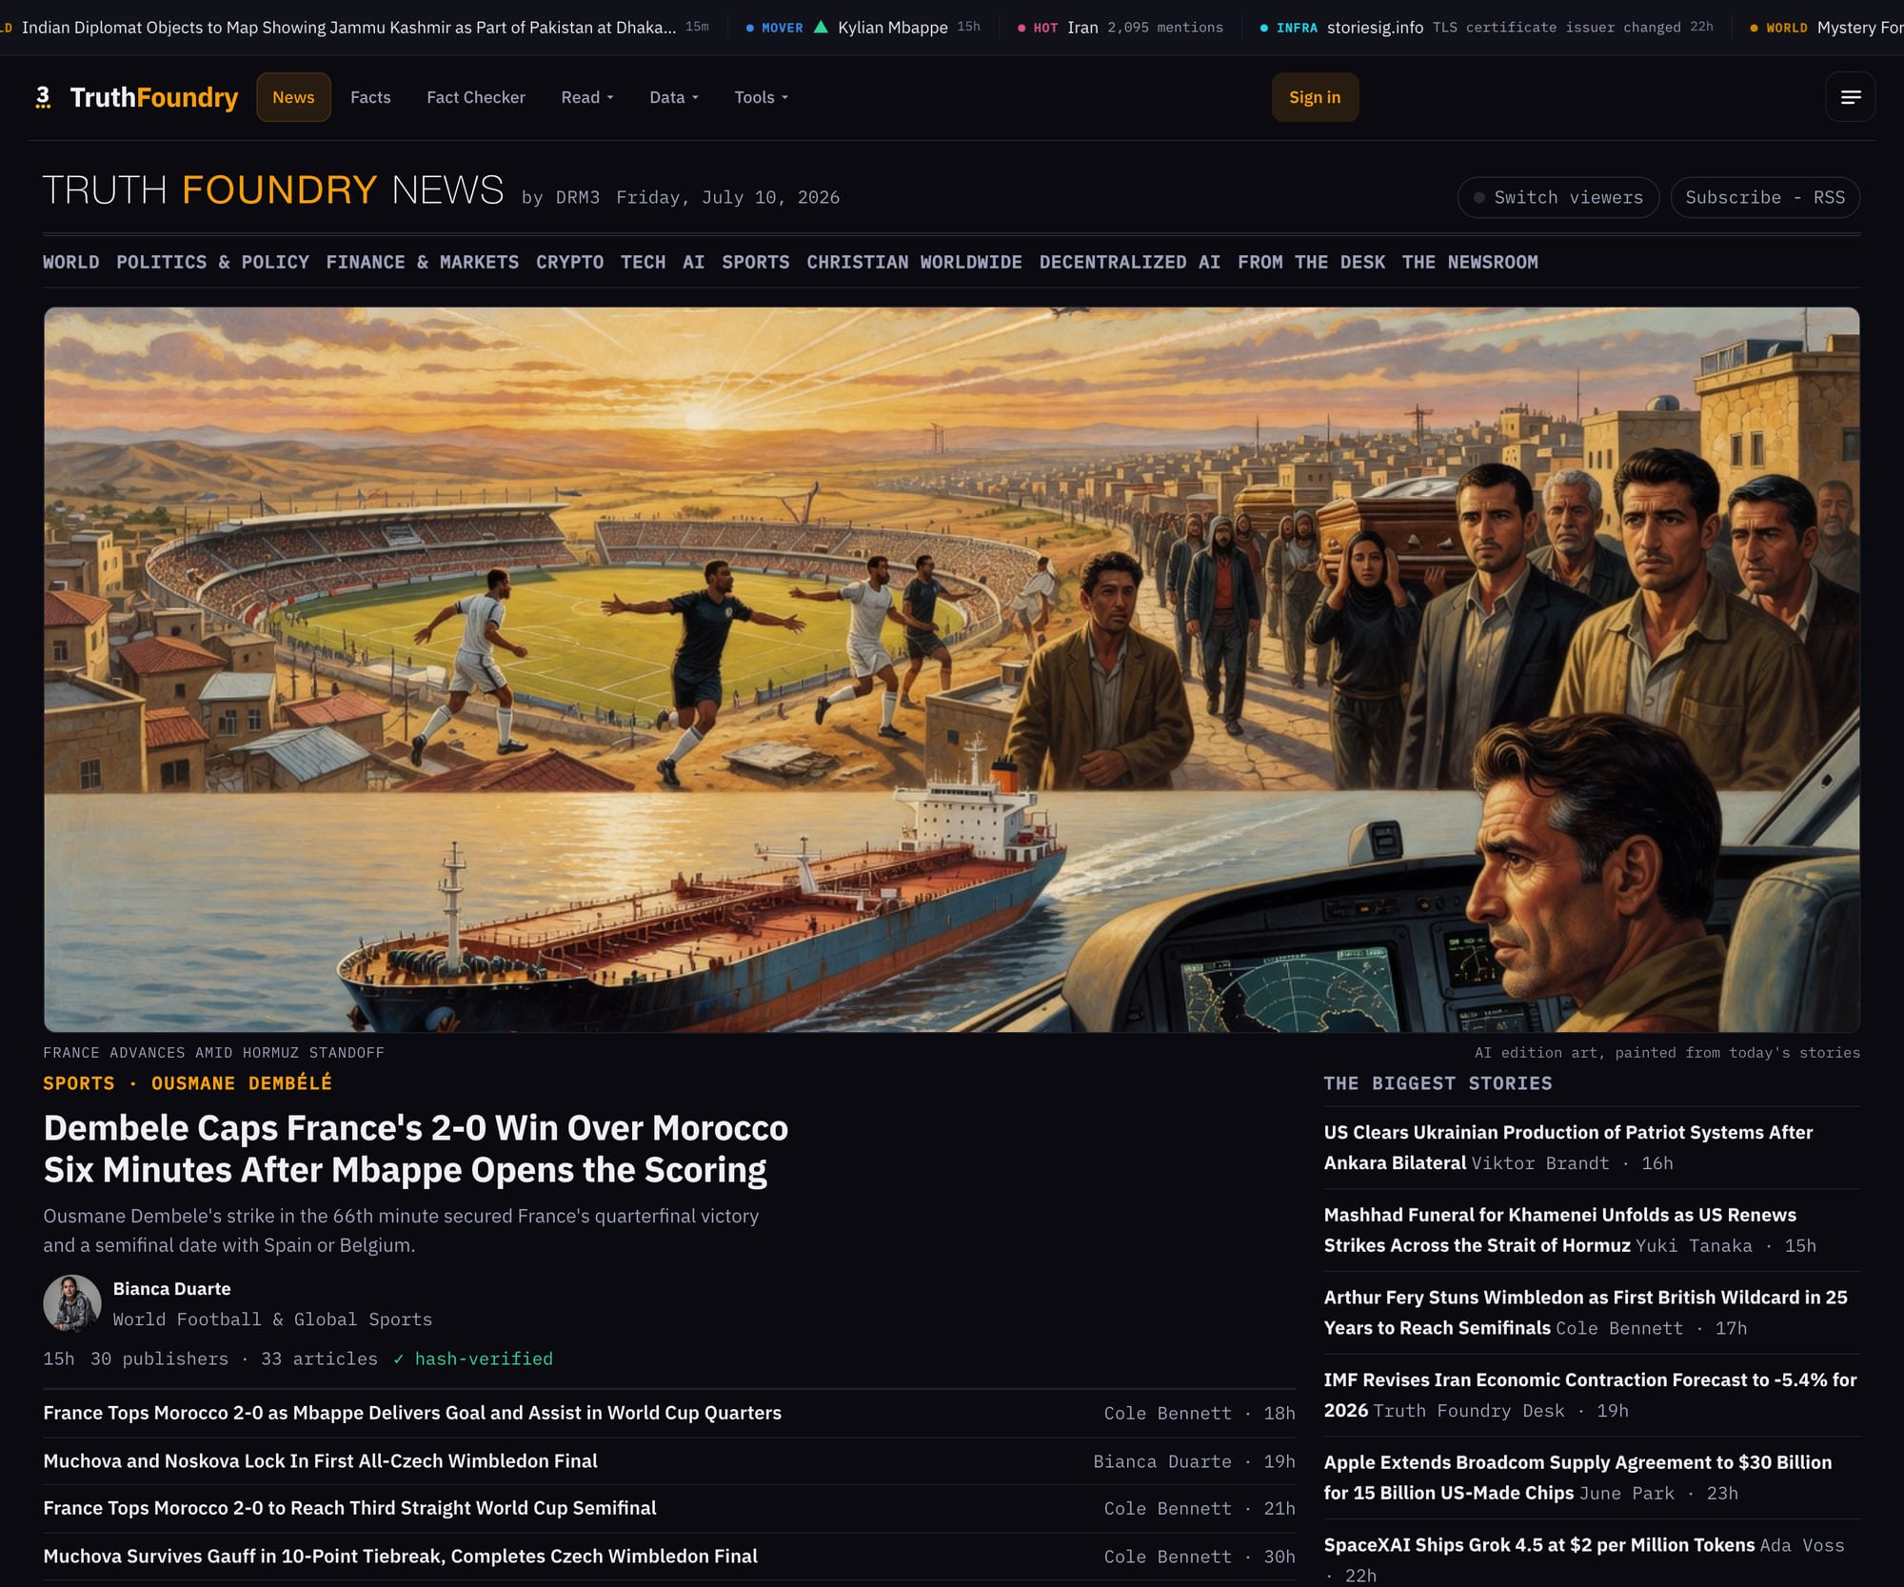This screenshot has height=1587, width=1904.
Task: Open the SPORTS section tab
Action: (x=756, y=262)
